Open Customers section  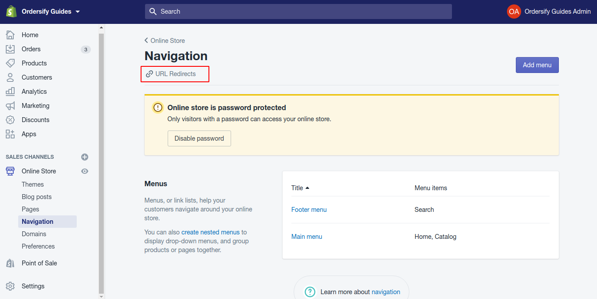(37, 77)
